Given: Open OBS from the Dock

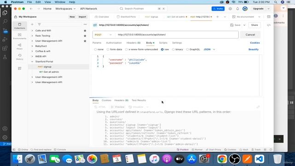Looking at the screenshot, I should point(235,159).
